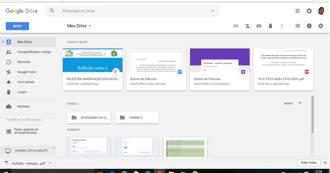Open the TAREFA 5 folder
The image size is (330, 173).
[x=137, y=117]
